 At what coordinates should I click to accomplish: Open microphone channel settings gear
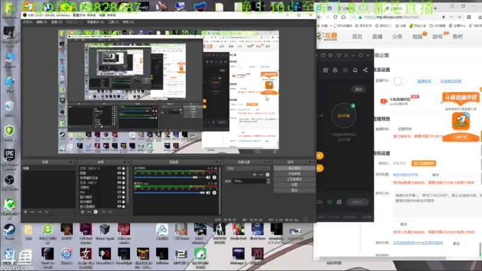tap(214, 193)
